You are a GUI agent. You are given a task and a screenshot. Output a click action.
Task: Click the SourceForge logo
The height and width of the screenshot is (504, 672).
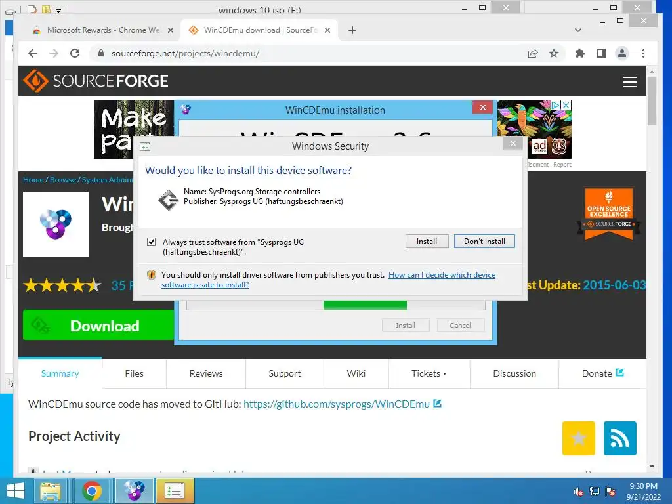(96, 81)
